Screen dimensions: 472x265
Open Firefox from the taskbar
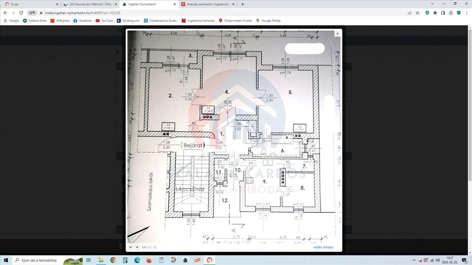[149, 260]
